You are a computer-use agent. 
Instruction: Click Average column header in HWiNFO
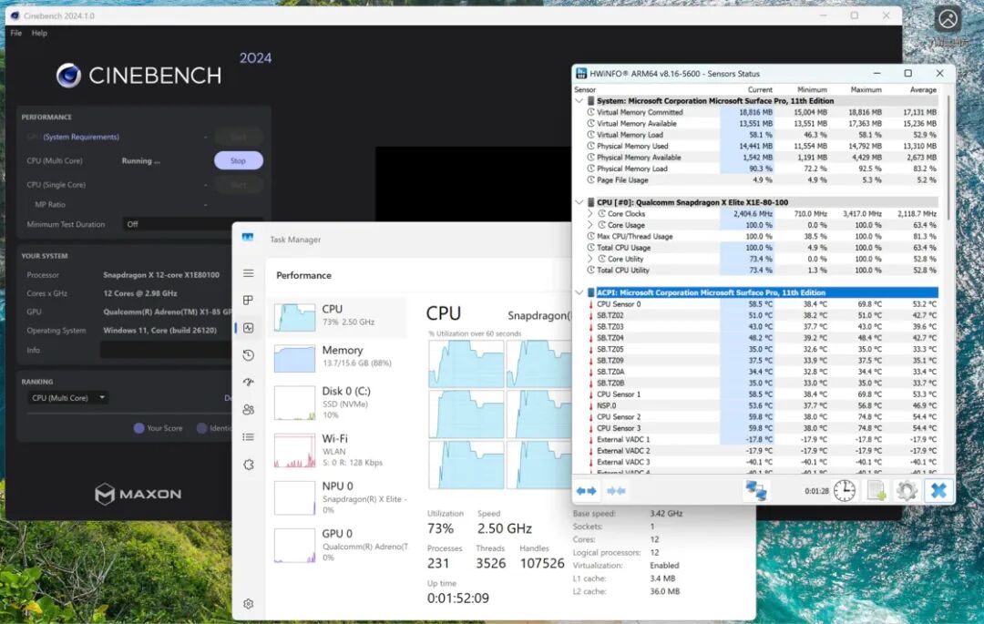(923, 89)
